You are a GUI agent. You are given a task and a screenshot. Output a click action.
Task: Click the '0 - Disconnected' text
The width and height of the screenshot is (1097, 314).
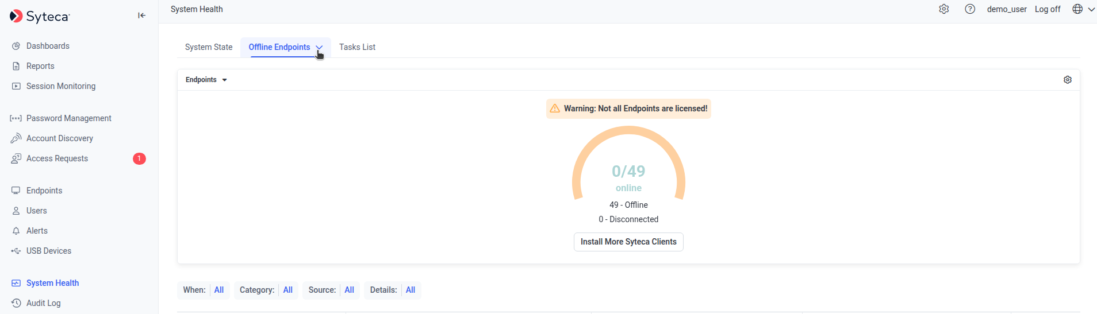(x=628, y=219)
